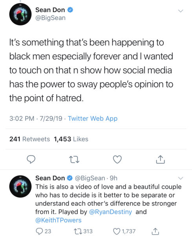Share the reply tweet via bottom share icon
This screenshot has width=192, height=236.
pos(155,231)
